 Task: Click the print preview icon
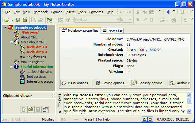[x=34, y=20]
